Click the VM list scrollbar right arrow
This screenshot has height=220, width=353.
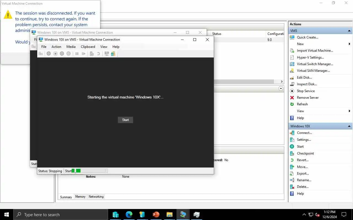pyautogui.click(x=282, y=82)
